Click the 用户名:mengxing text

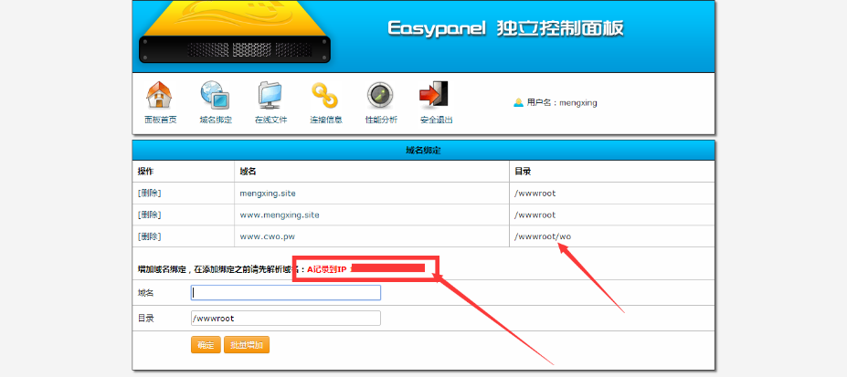click(x=562, y=102)
